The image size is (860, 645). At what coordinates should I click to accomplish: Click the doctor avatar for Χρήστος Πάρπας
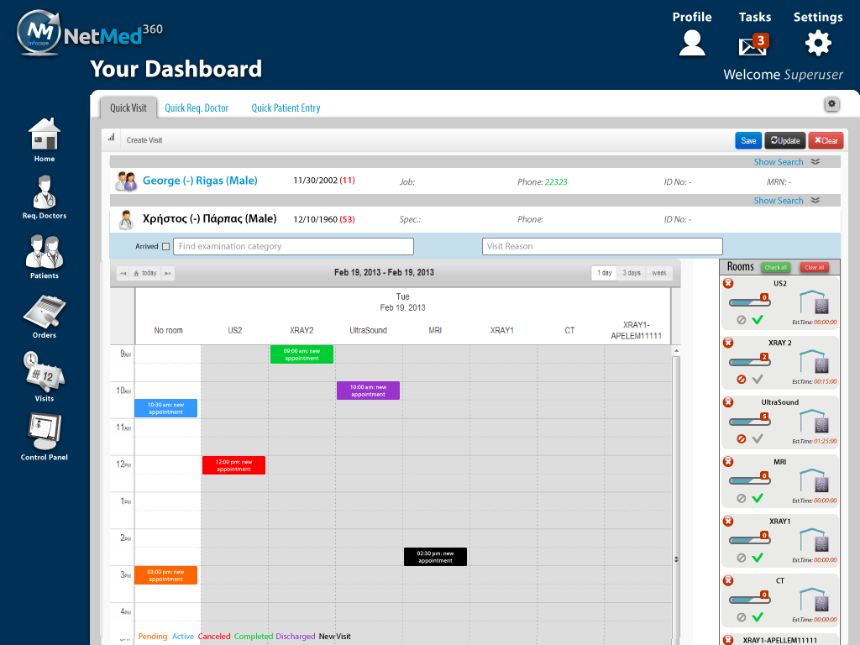point(126,219)
